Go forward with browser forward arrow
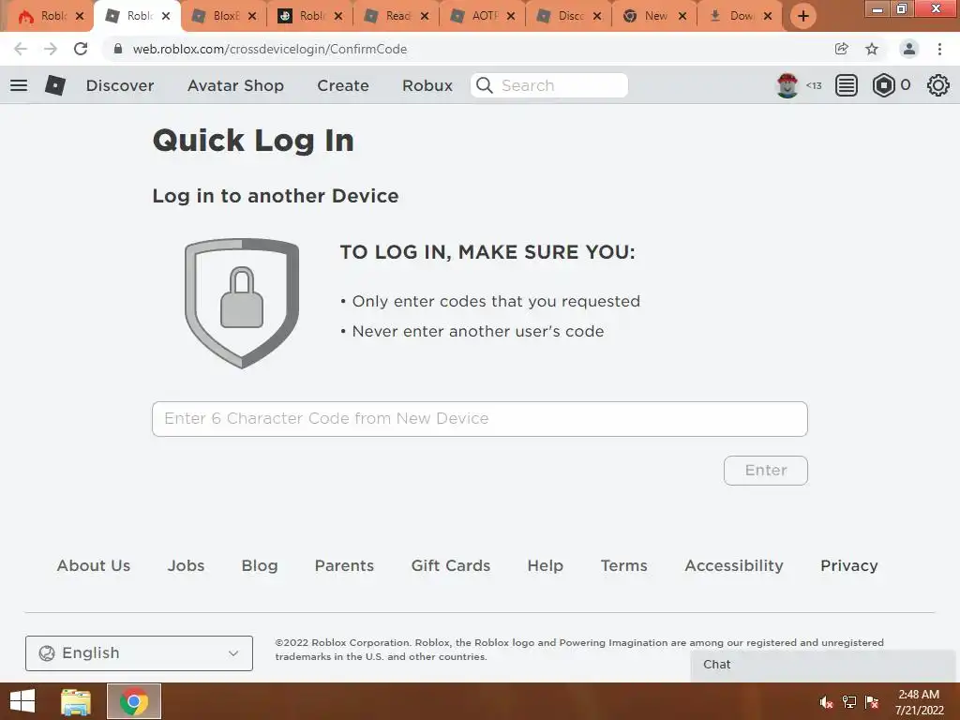This screenshot has height=720, width=960. click(x=51, y=49)
